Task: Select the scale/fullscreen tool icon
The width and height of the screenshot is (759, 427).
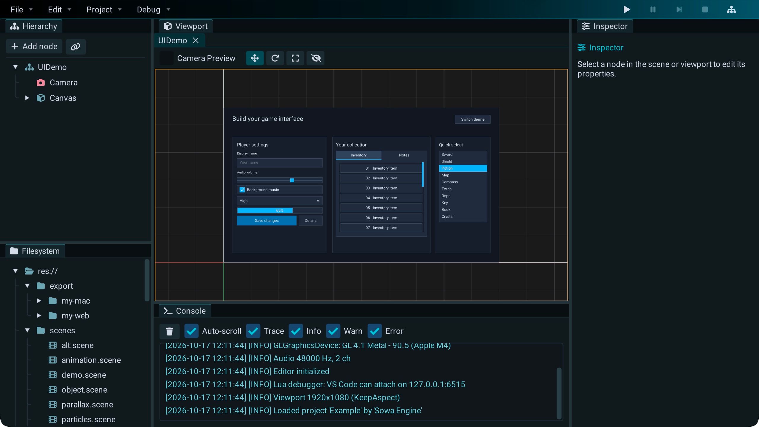Action: 295,58
